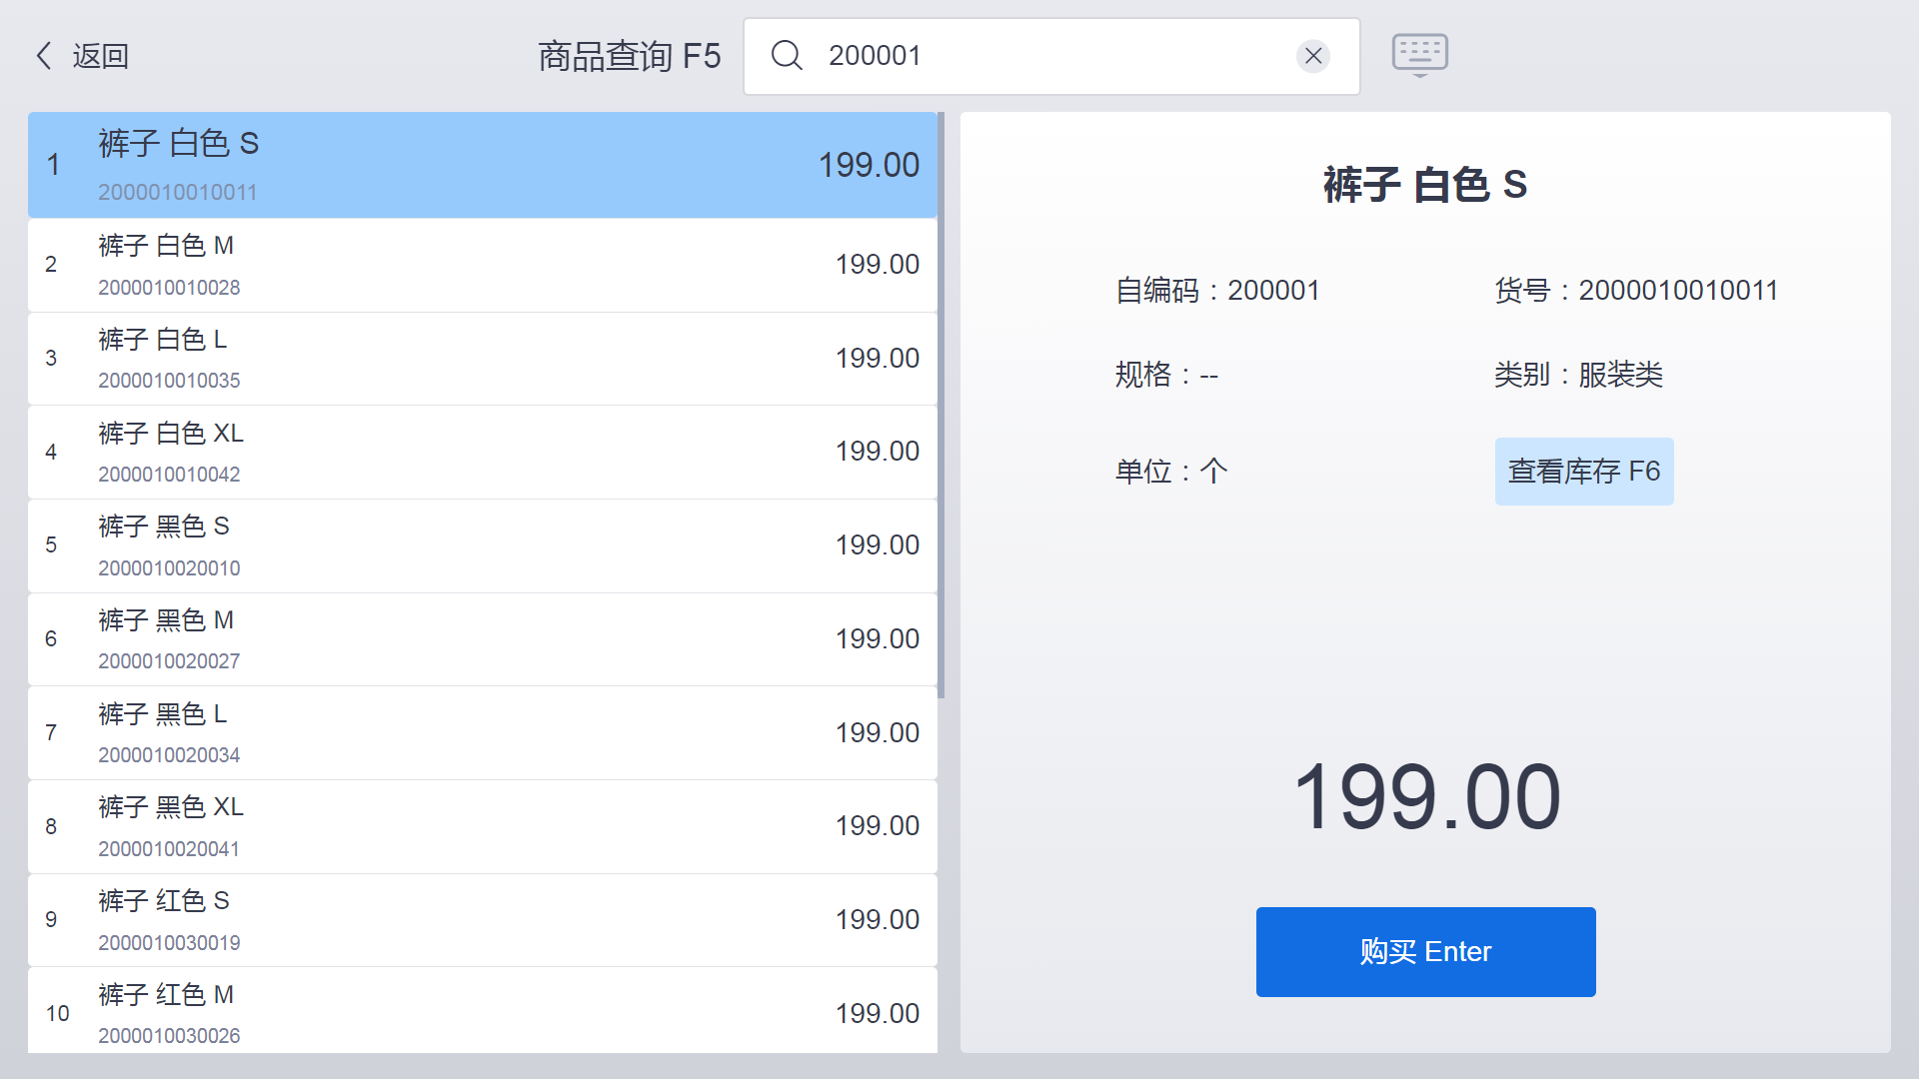Viewport: 1919px width, 1079px height.
Task: Select 裤子 白色 L row
Action: click(482, 359)
